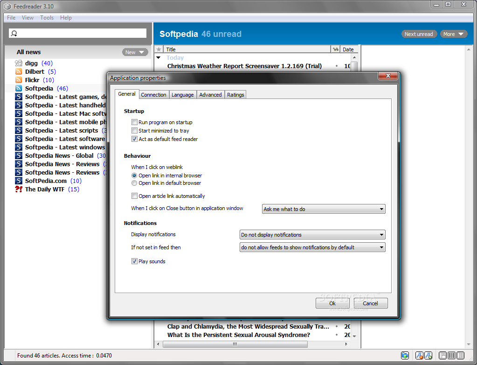Viewport: 477px width, 365px height.
Task: Click the blue folder download icon in status bar
Action: click(405, 355)
